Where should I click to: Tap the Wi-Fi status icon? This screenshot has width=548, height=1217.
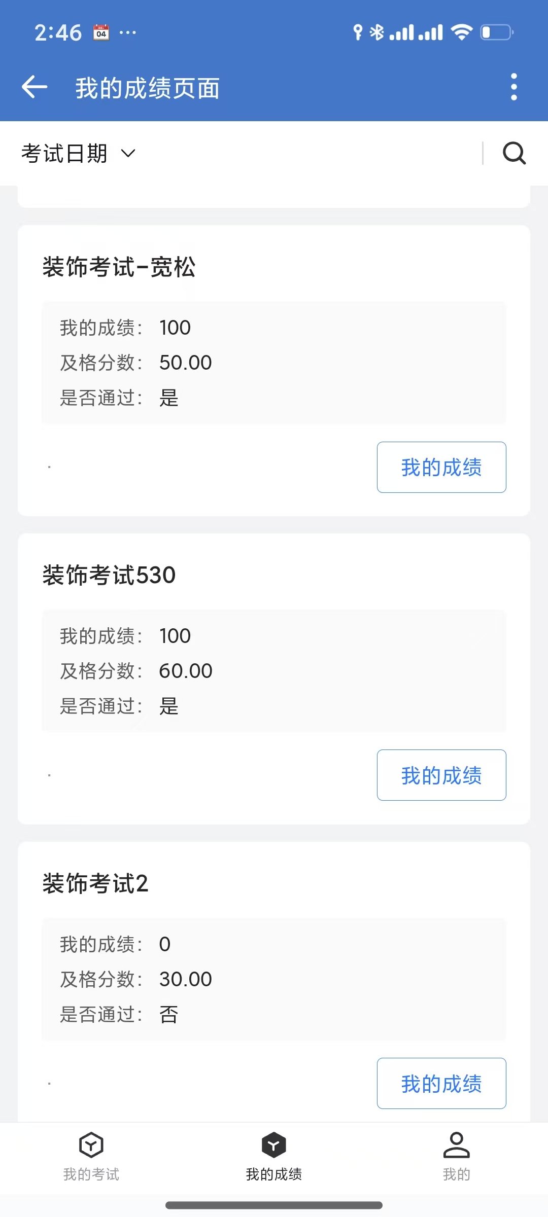click(x=461, y=32)
